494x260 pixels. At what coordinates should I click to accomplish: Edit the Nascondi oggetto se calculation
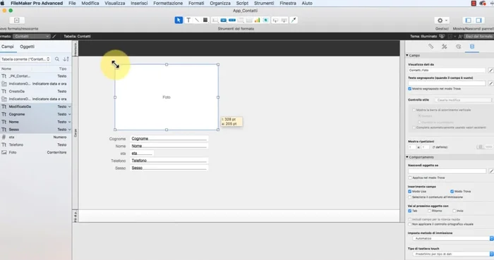(x=490, y=171)
